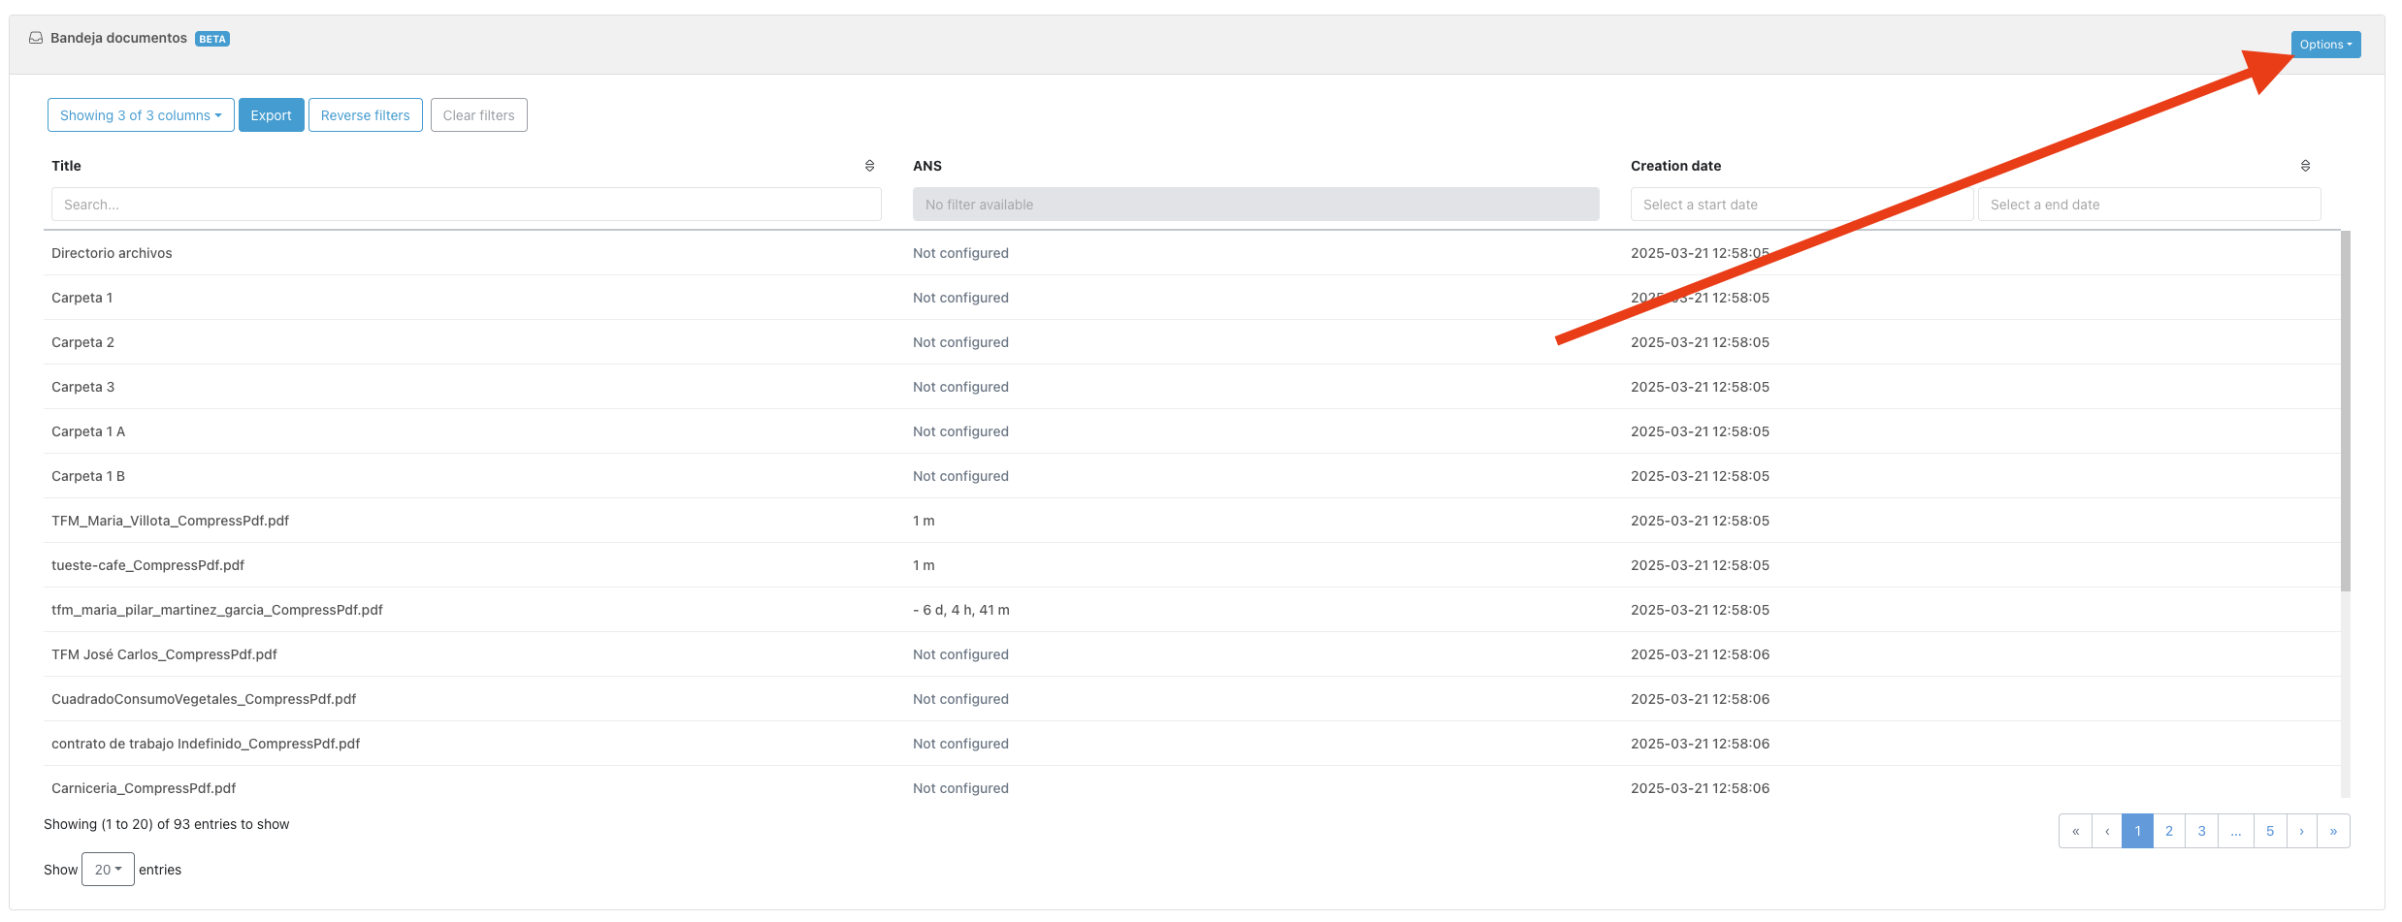Expand the Showing 3 of 3 columns dropdown
This screenshot has height=922, width=2402.
141,115
